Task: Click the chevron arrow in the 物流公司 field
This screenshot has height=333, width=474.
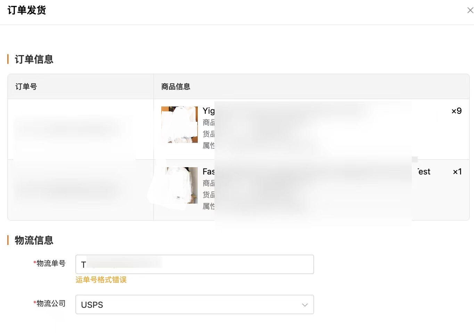Action: point(305,305)
